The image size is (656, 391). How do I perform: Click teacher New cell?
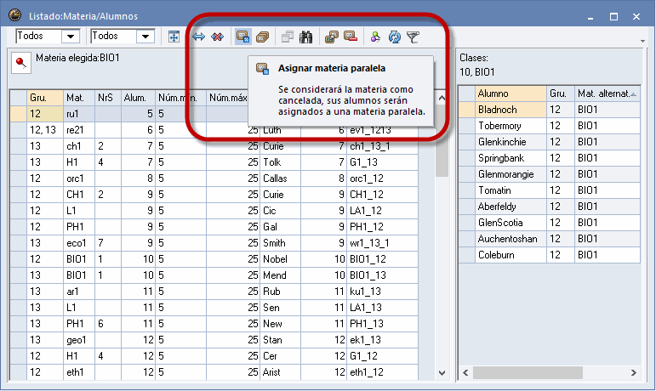(280, 324)
